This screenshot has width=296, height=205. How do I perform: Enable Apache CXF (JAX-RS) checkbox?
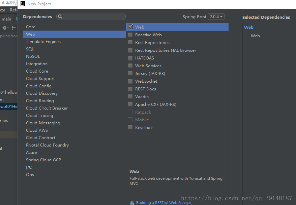[130, 104]
